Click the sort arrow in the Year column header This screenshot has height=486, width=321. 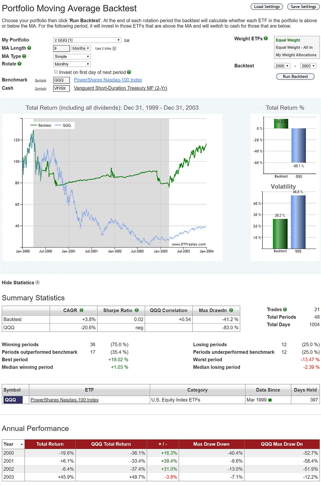[22, 444]
